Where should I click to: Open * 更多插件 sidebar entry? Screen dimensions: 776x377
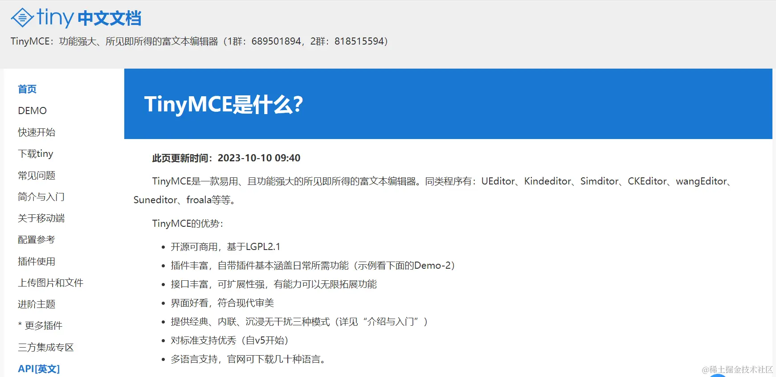[x=40, y=326]
